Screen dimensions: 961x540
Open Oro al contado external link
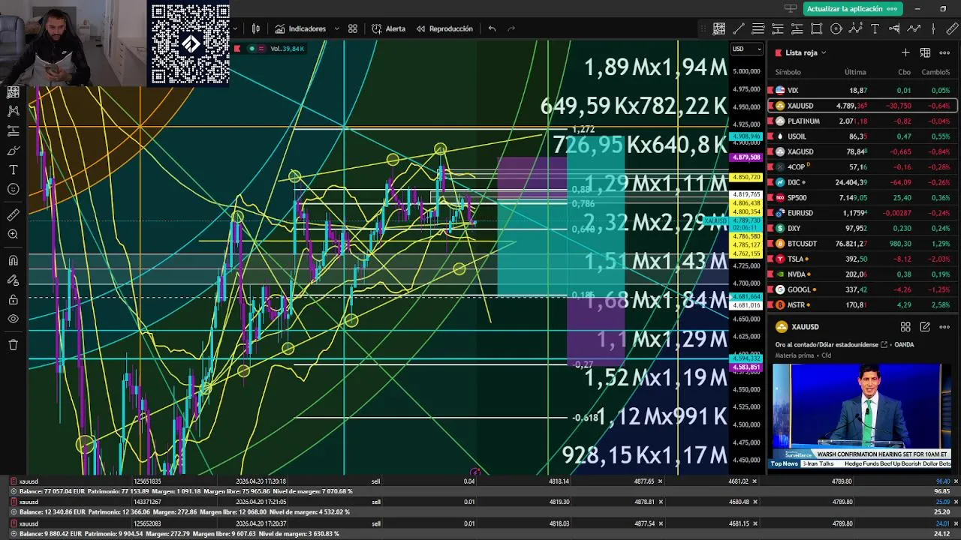coord(884,345)
